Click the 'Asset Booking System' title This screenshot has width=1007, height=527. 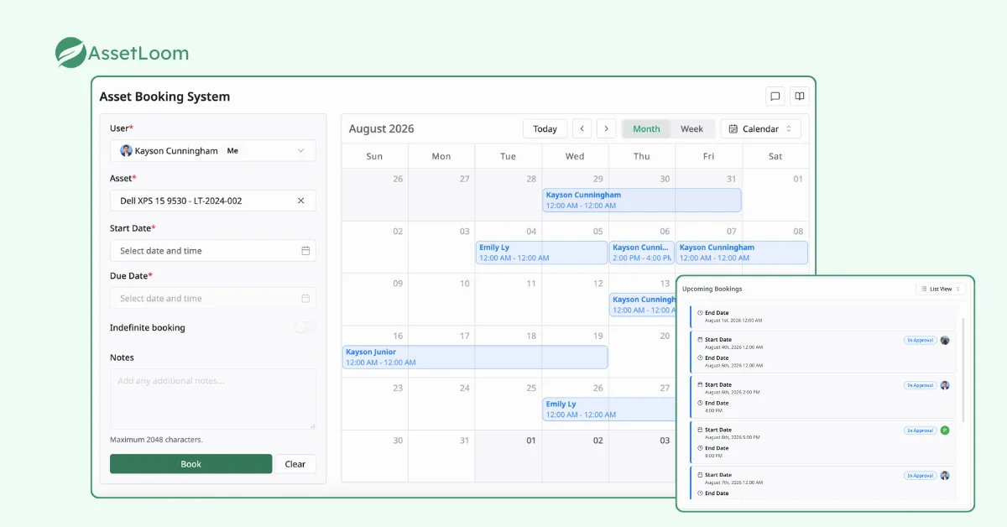[x=164, y=97]
